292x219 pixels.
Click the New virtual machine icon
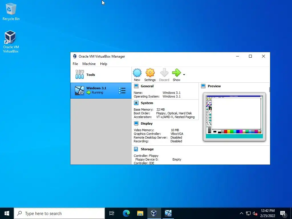pos(137,73)
